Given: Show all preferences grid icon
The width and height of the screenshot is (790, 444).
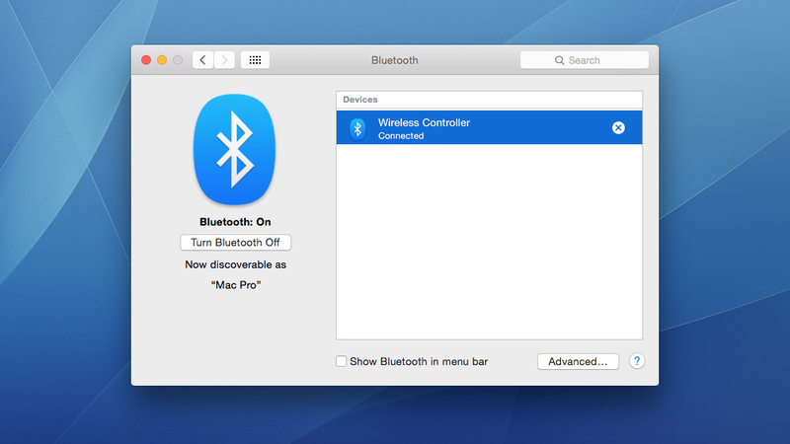Looking at the screenshot, I should [x=255, y=60].
